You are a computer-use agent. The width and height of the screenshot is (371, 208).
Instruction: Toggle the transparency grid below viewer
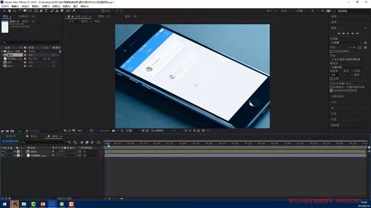coord(147,131)
